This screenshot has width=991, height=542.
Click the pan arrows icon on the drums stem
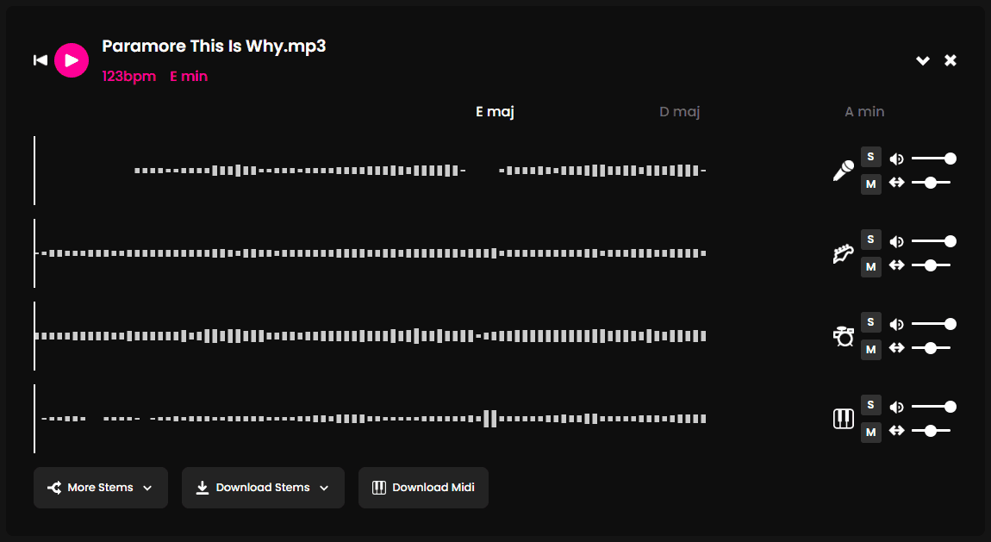click(x=896, y=349)
